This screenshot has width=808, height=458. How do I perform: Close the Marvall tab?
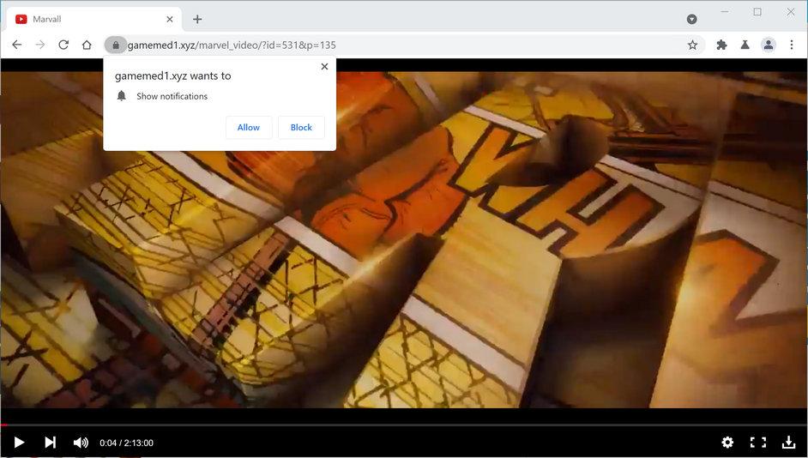[x=170, y=19]
